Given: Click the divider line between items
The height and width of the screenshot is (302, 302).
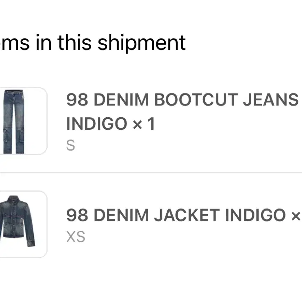Looking at the screenshot, I should pyautogui.click(x=151, y=173).
